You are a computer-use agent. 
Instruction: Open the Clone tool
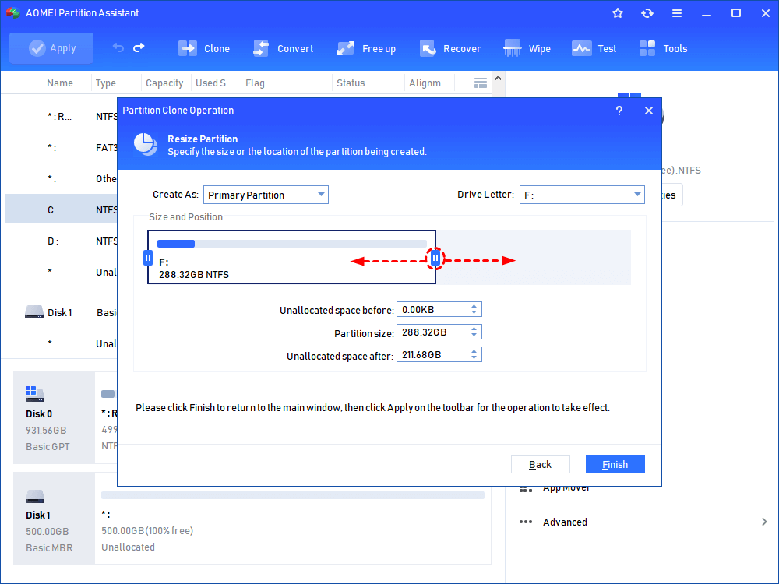pyautogui.click(x=203, y=48)
